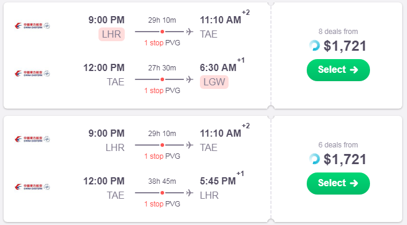This screenshot has width=407, height=225.
Task: Open the '6 deals from' text
Action: 338,145
